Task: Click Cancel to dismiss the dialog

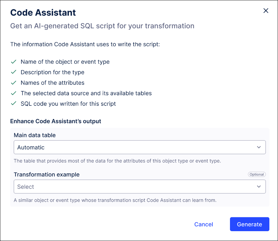Action: coord(203,224)
